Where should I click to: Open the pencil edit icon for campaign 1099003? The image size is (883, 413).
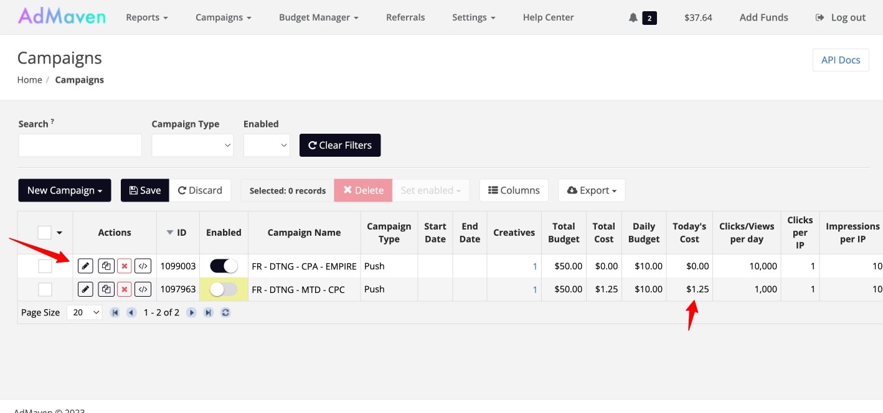(85, 266)
